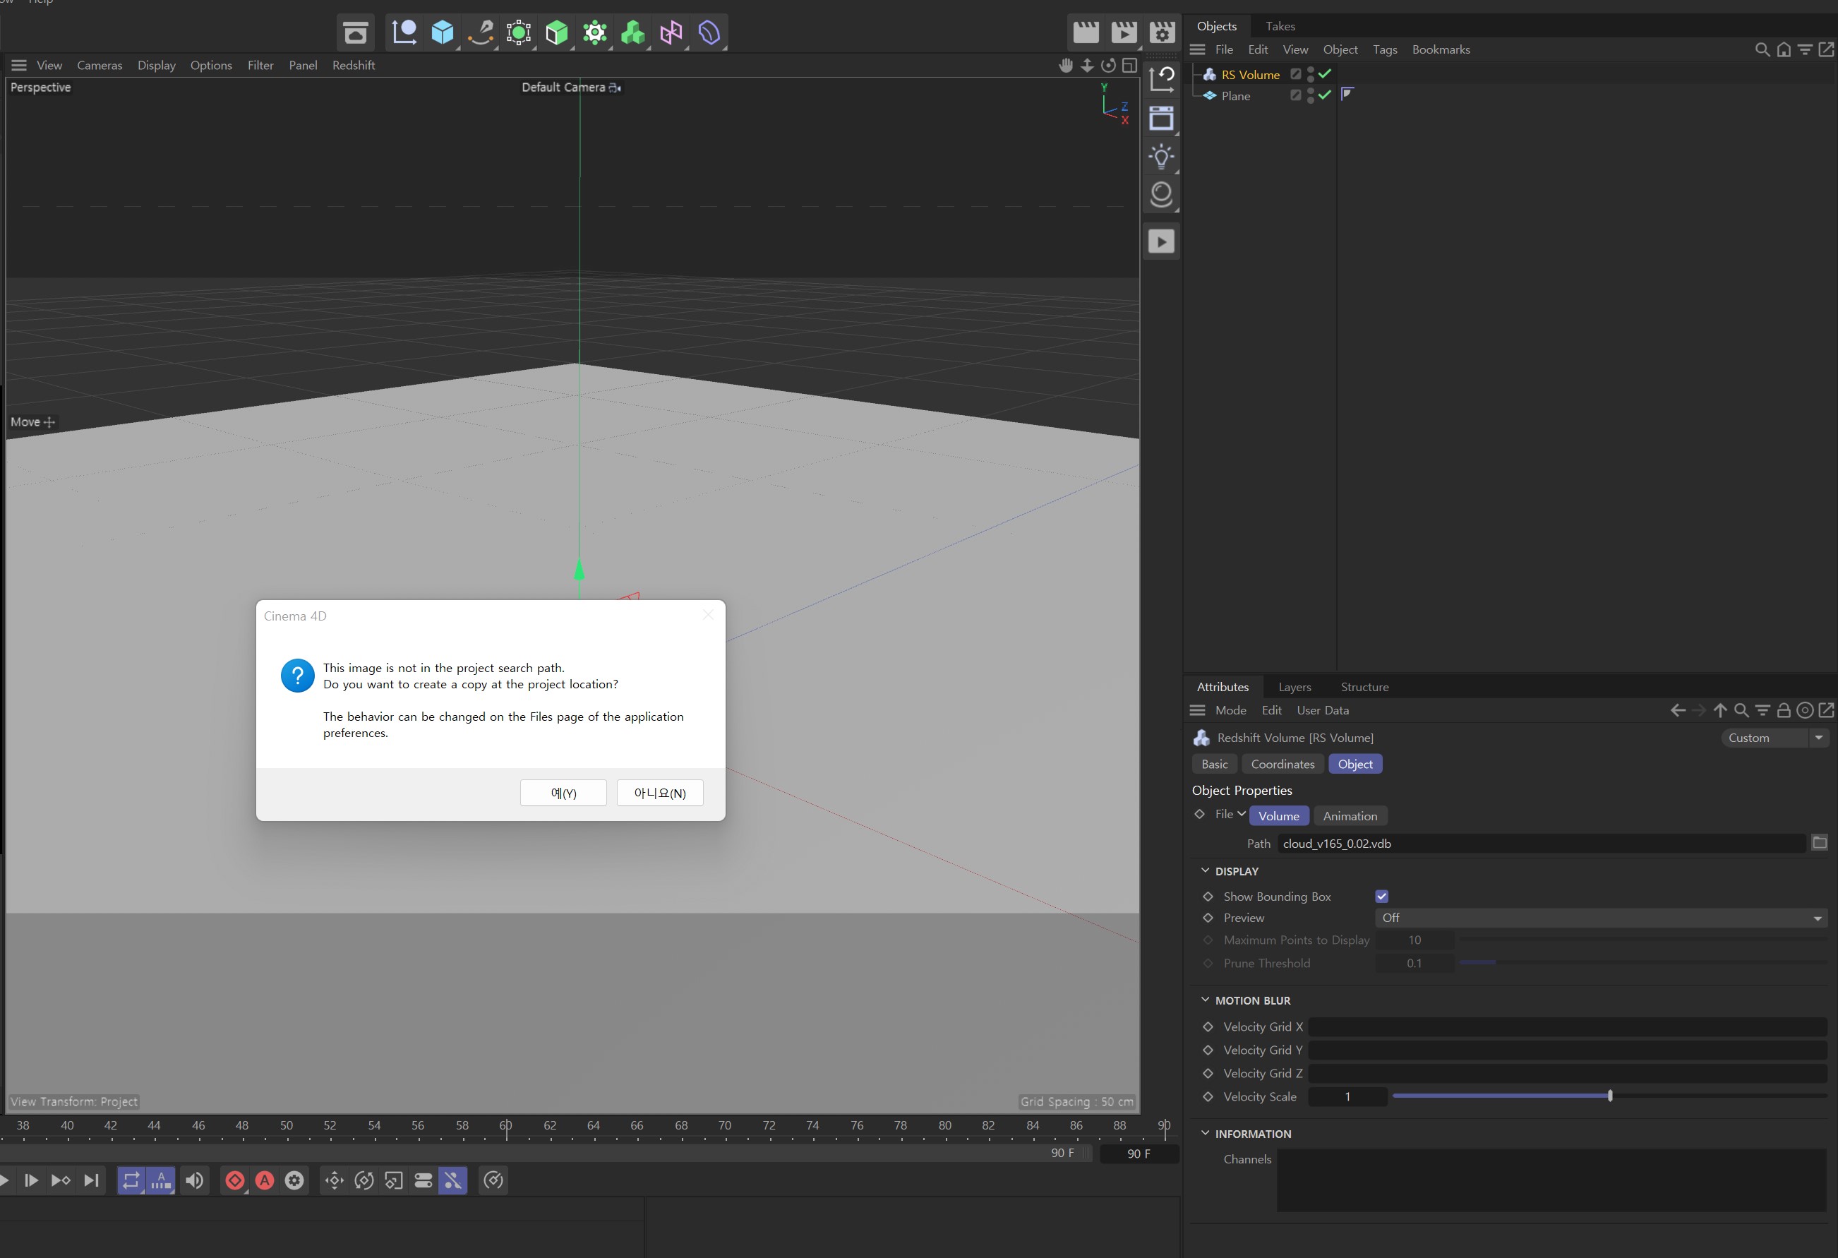Click the record active objects button
1838x1258 pixels.
pos(235,1180)
